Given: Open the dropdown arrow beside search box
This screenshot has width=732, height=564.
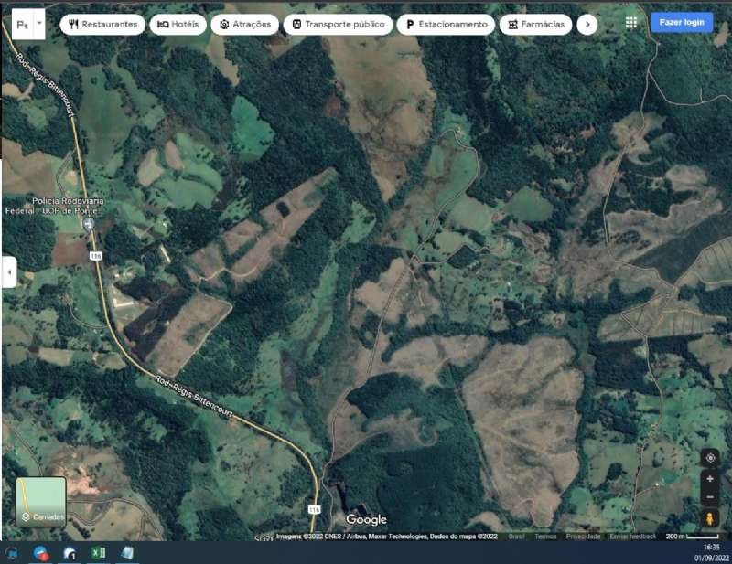Looking at the screenshot, I should point(38,23).
